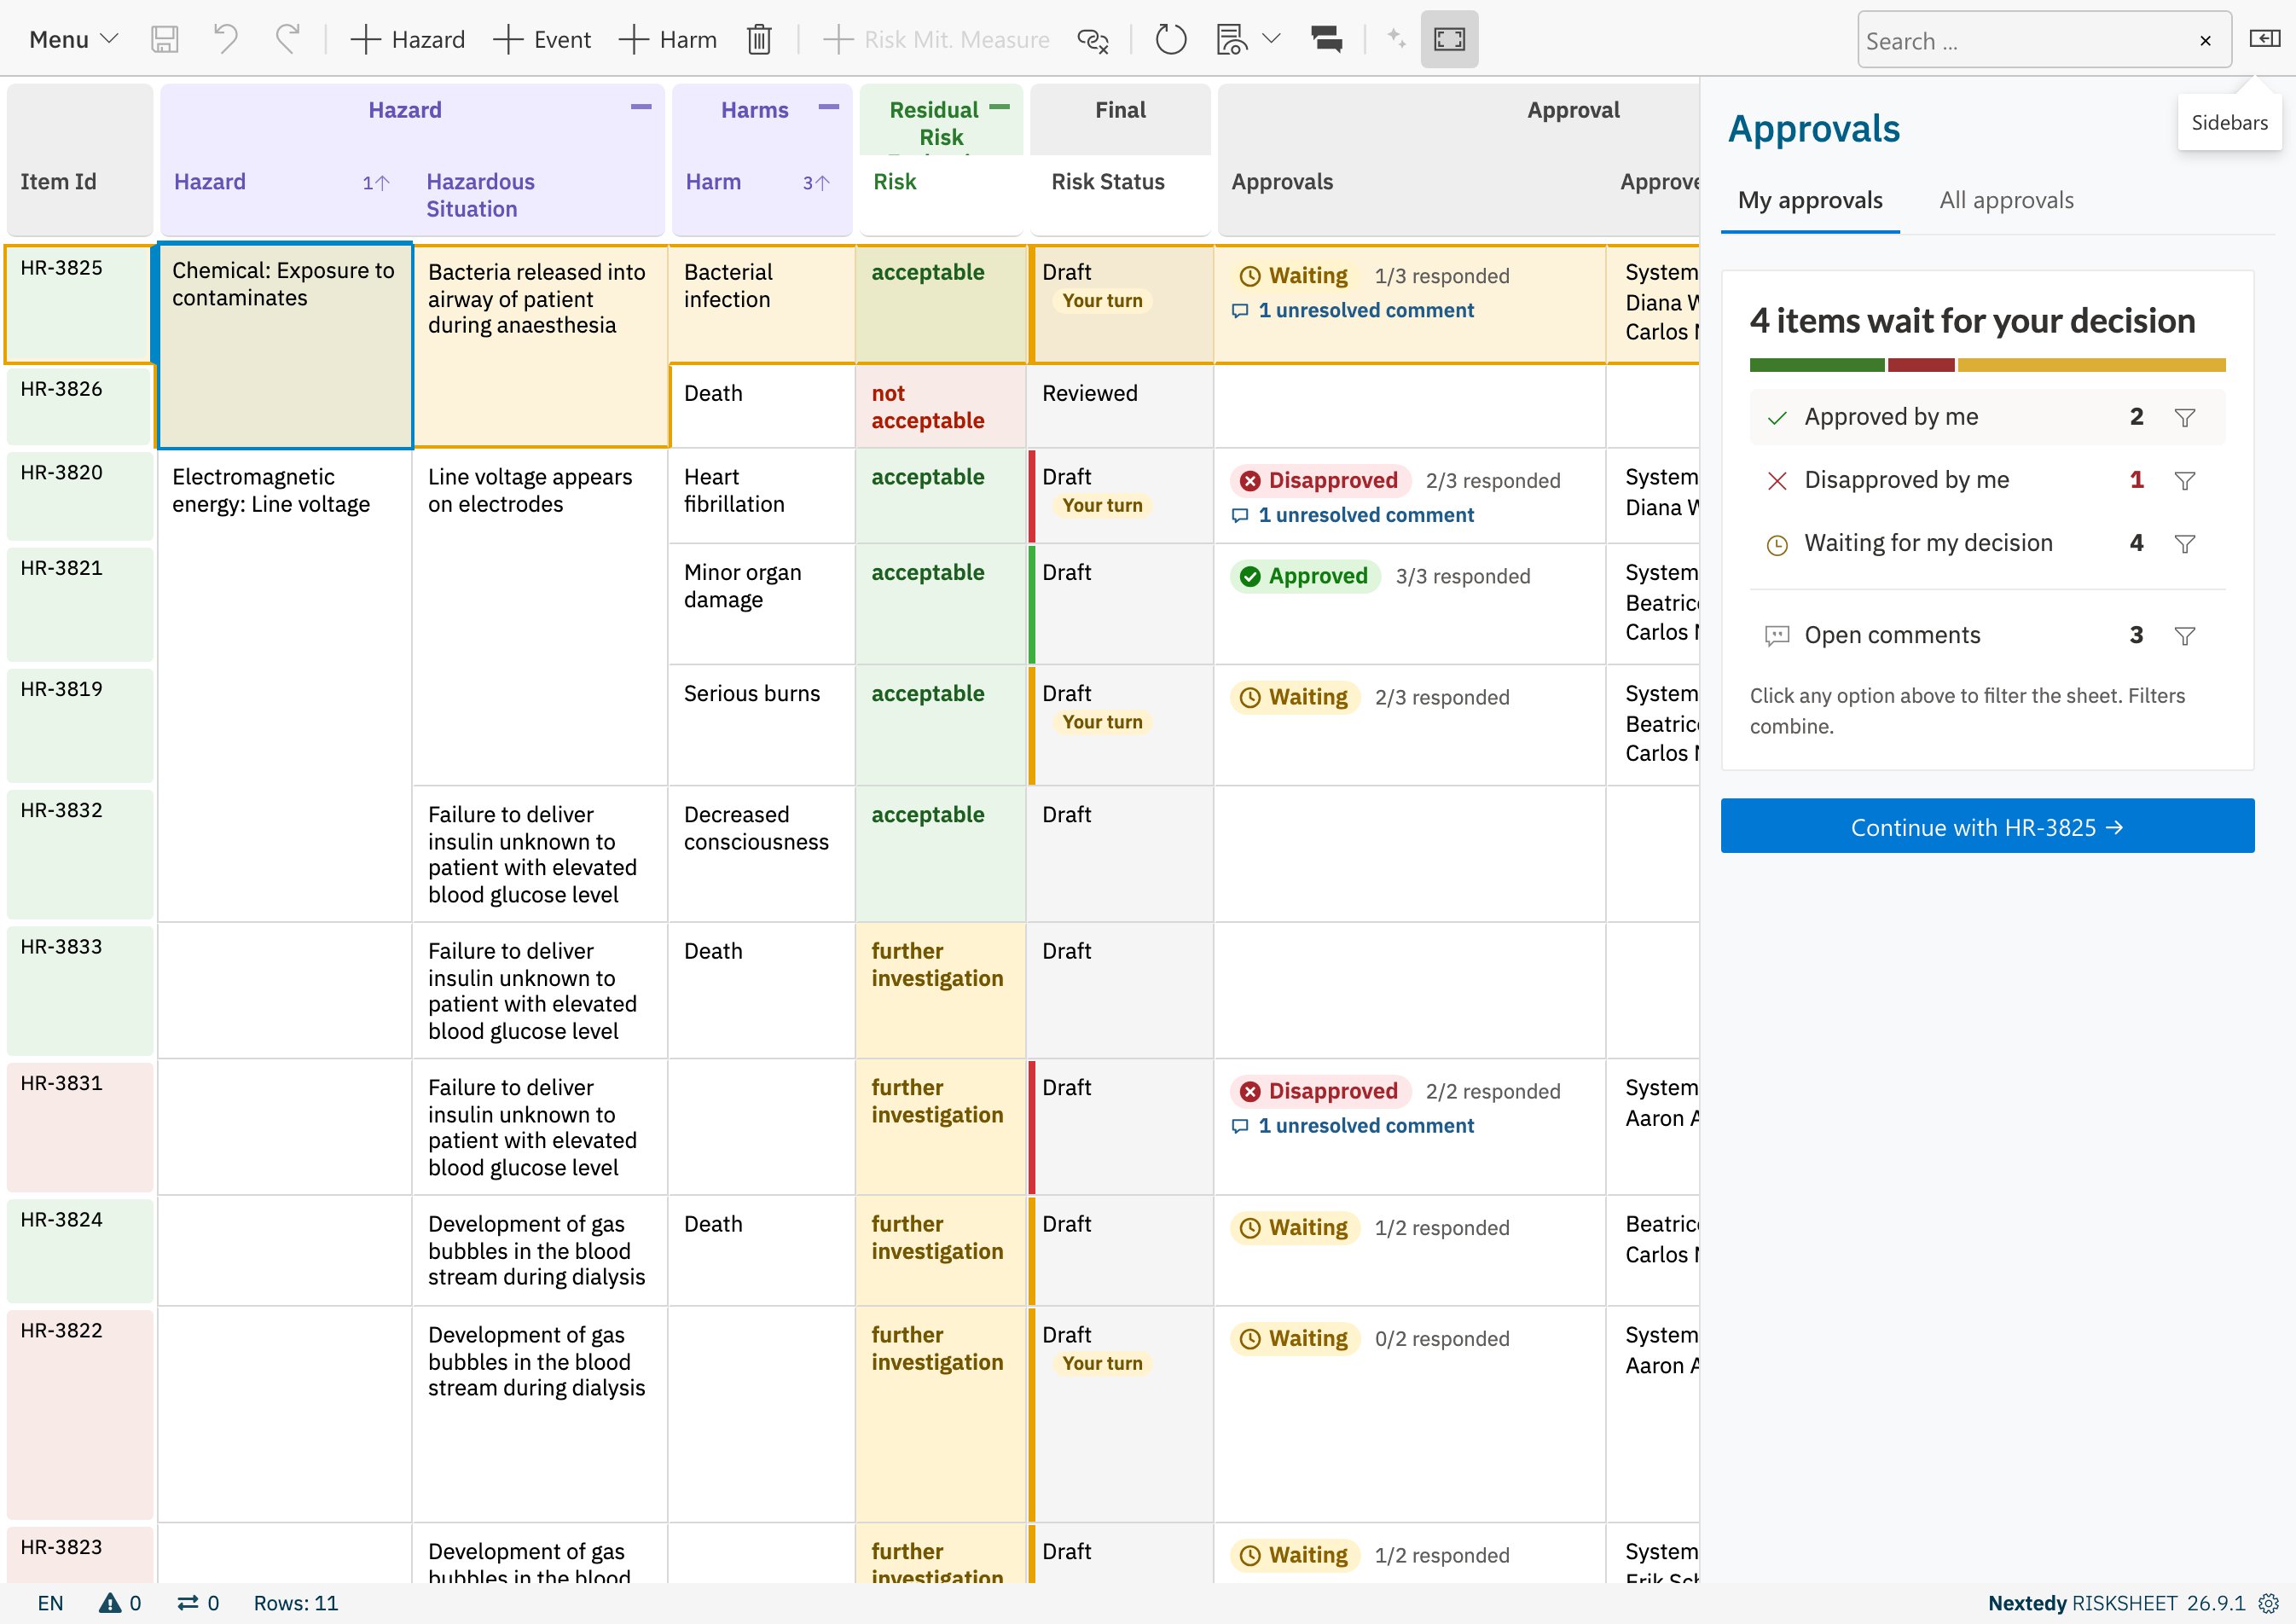Open unresolved comment link on HR-3831 row

[1353, 1126]
